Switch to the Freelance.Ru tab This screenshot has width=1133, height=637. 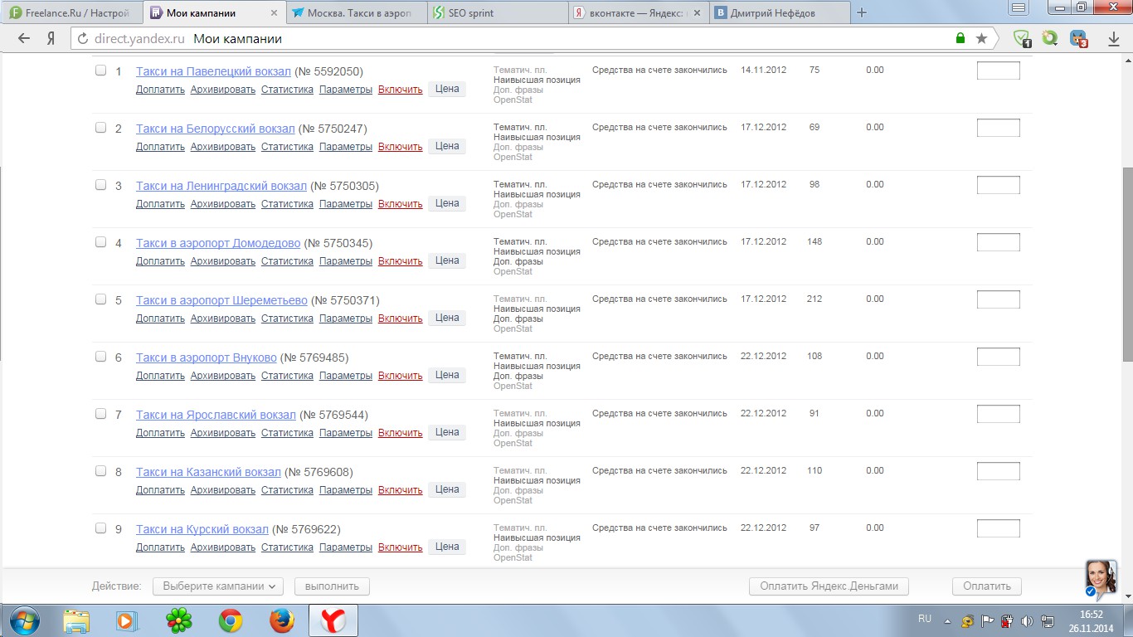(71, 13)
